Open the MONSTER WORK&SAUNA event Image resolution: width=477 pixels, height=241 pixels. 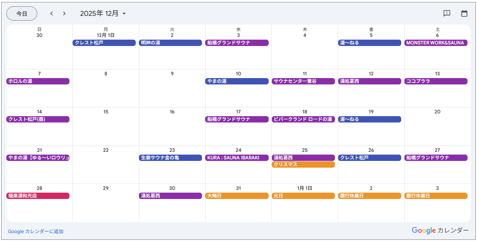pyautogui.click(x=436, y=43)
